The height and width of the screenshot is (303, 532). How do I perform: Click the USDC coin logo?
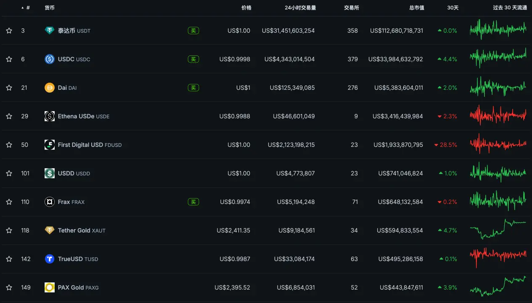[50, 59]
